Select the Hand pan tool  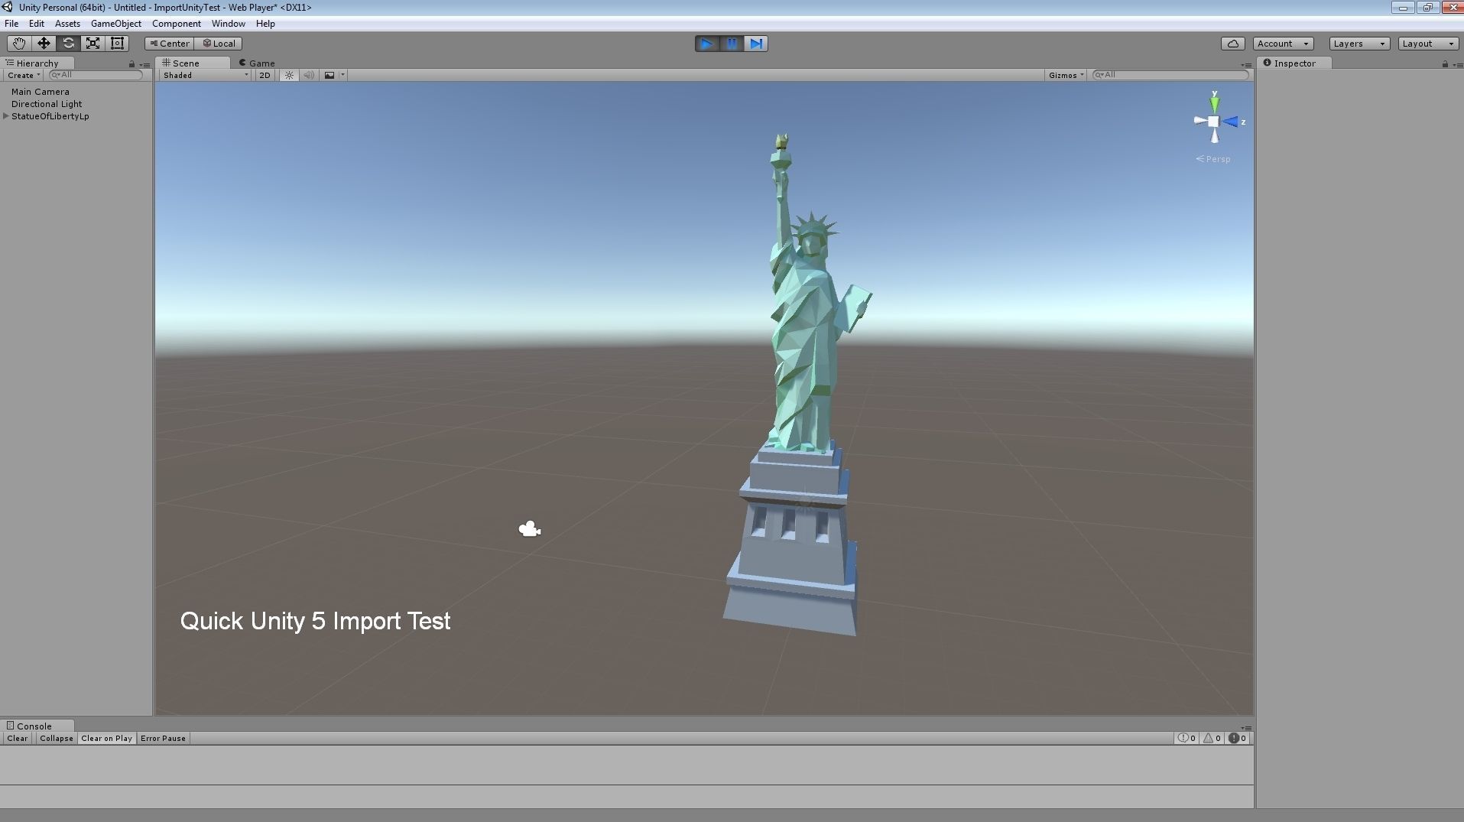point(18,44)
